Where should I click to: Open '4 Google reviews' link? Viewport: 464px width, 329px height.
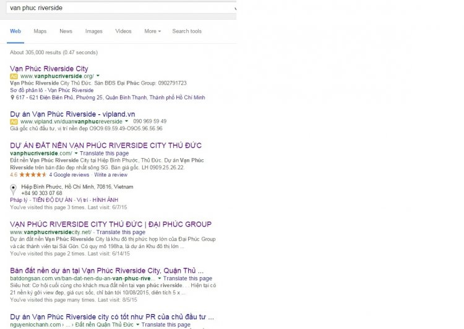click(69, 175)
